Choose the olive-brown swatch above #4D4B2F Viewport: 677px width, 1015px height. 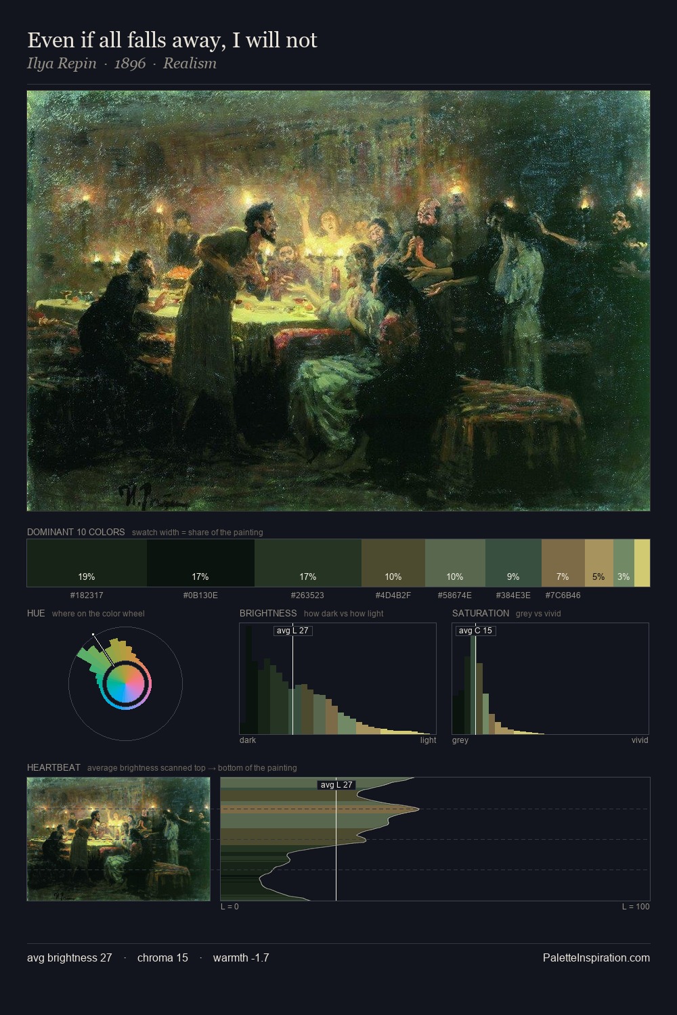click(393, 563)
